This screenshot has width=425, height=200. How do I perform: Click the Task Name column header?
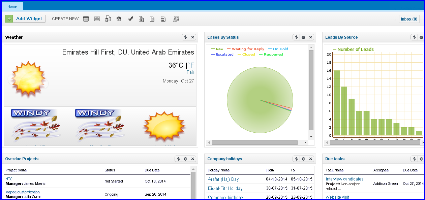click(335, 170)
